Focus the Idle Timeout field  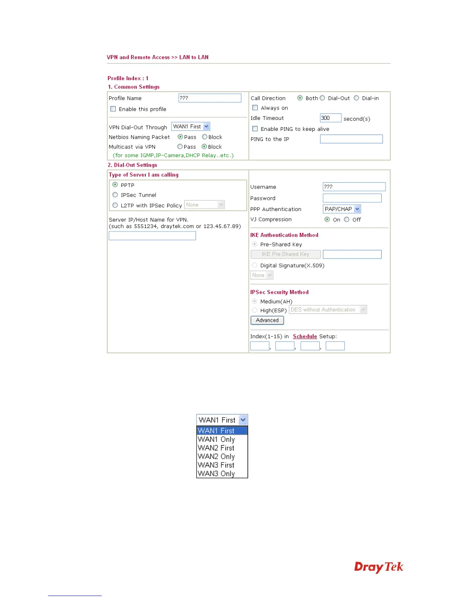click(x=331, y=118)
